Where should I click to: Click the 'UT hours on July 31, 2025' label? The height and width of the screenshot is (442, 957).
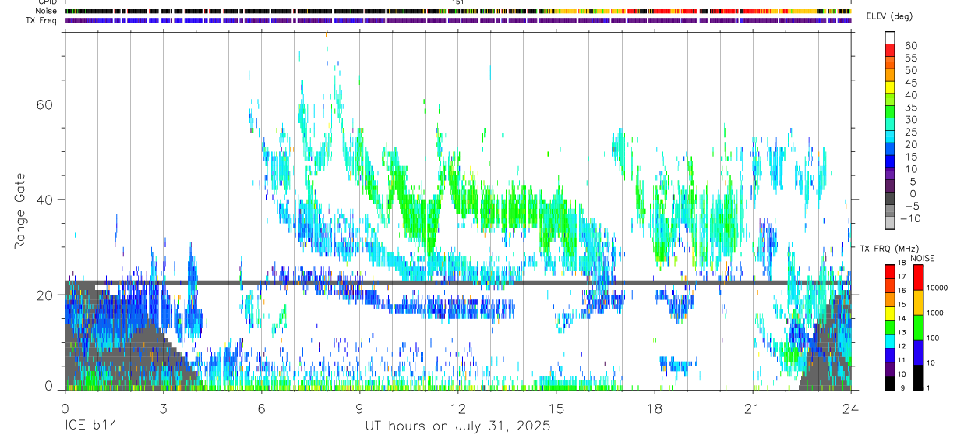[458, 426]
